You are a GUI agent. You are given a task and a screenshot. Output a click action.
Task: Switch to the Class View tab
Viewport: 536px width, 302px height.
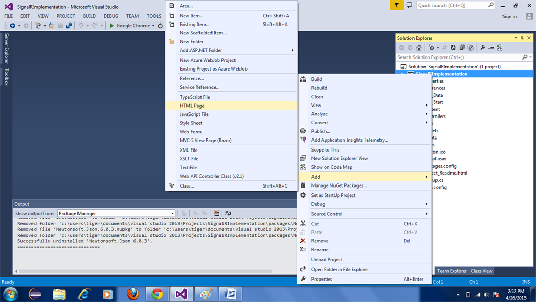click(481, 271)
